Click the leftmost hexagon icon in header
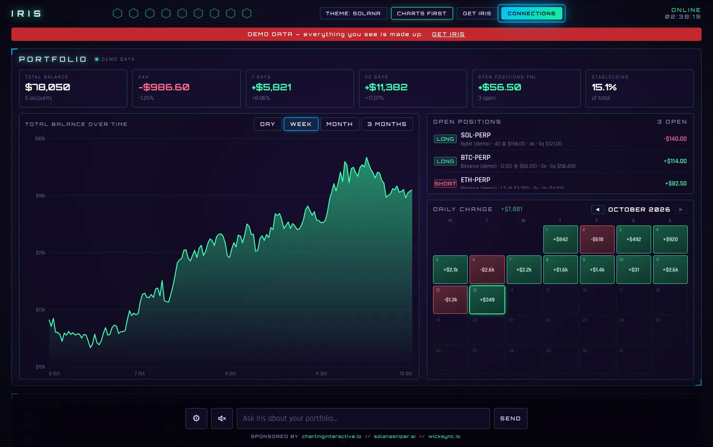Image resolution: width=713 pixels, height=447 pixels. click(x=117, y=13)
